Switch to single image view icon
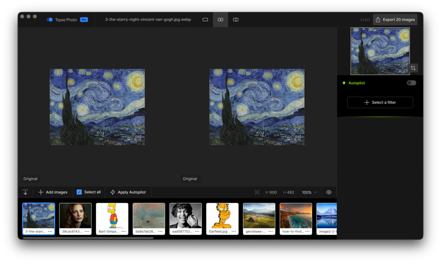 205,20
